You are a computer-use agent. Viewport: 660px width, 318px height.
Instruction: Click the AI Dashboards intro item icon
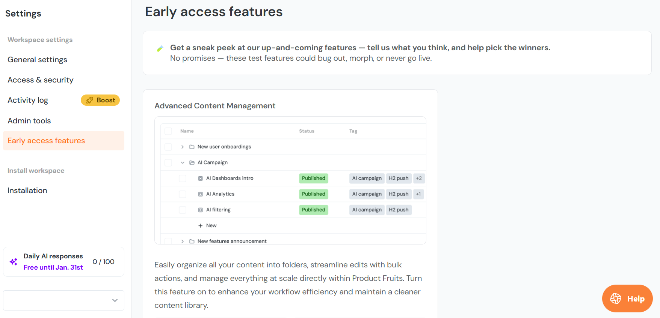201,178
